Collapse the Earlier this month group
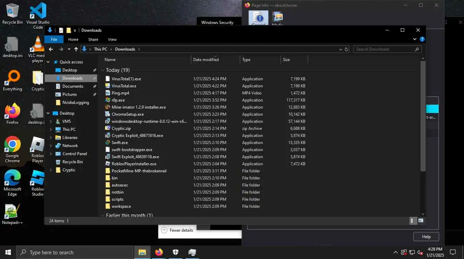 (103, 215)
